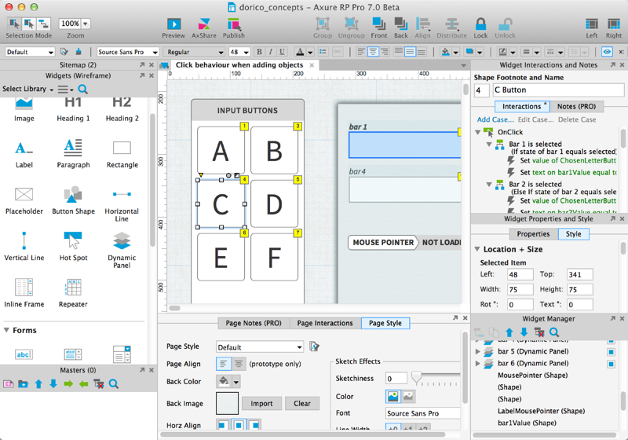The height and width of the screenshot is (440, 628).
Task: Open the Page Notes (PRO) tab
Action: pos(254,323)
